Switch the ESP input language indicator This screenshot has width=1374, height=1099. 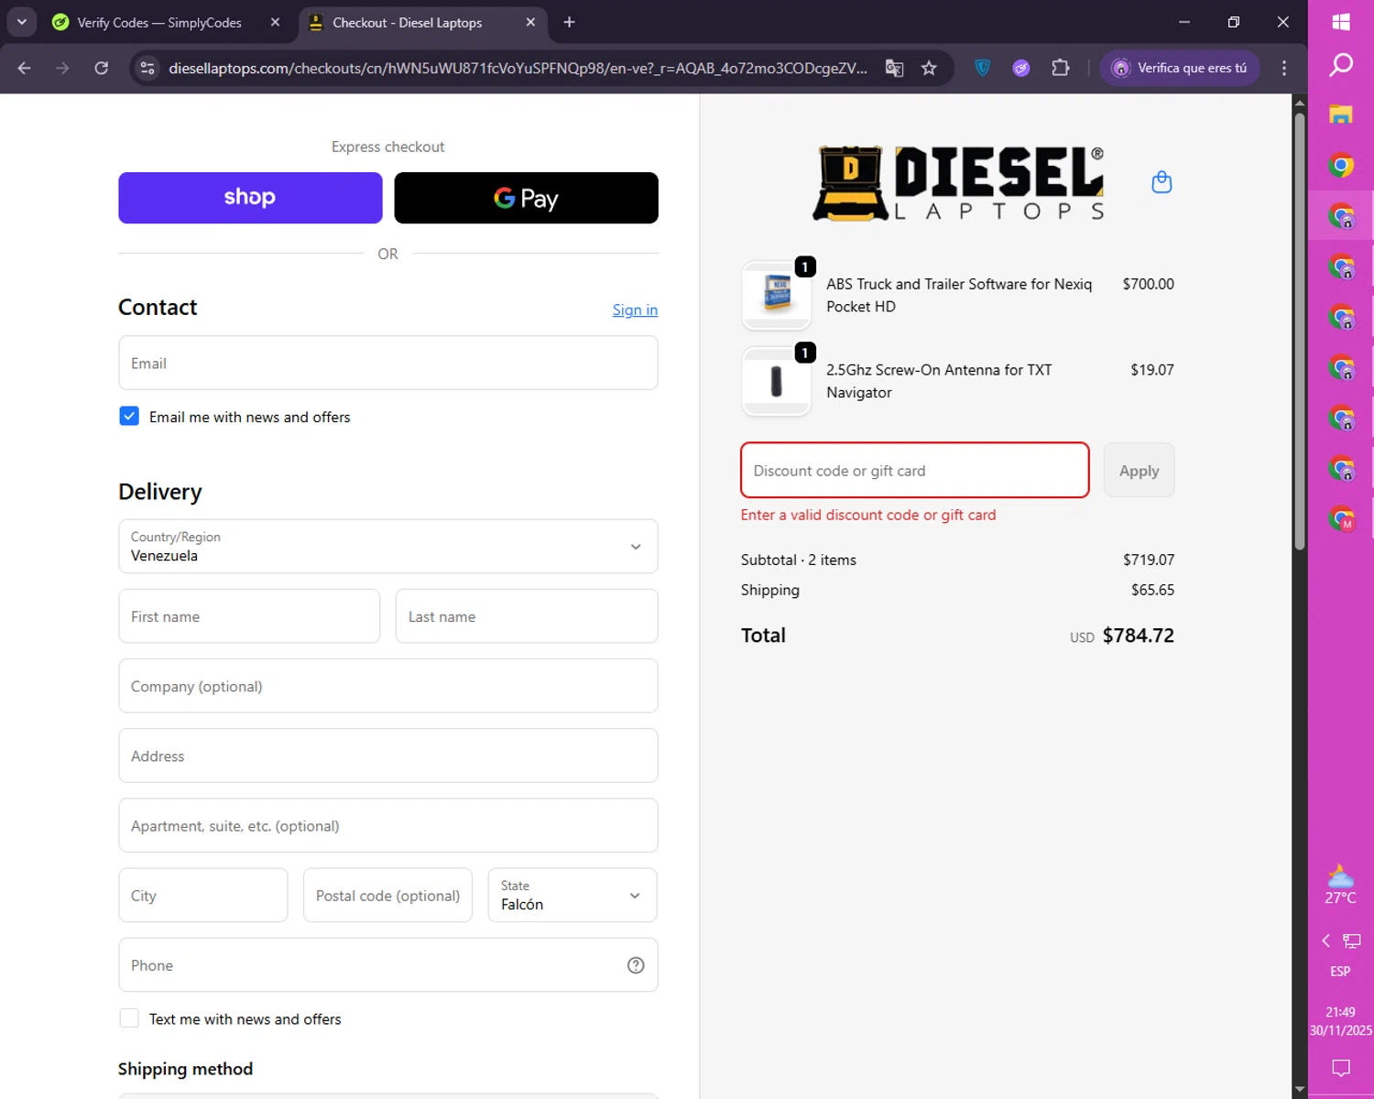1340,971
